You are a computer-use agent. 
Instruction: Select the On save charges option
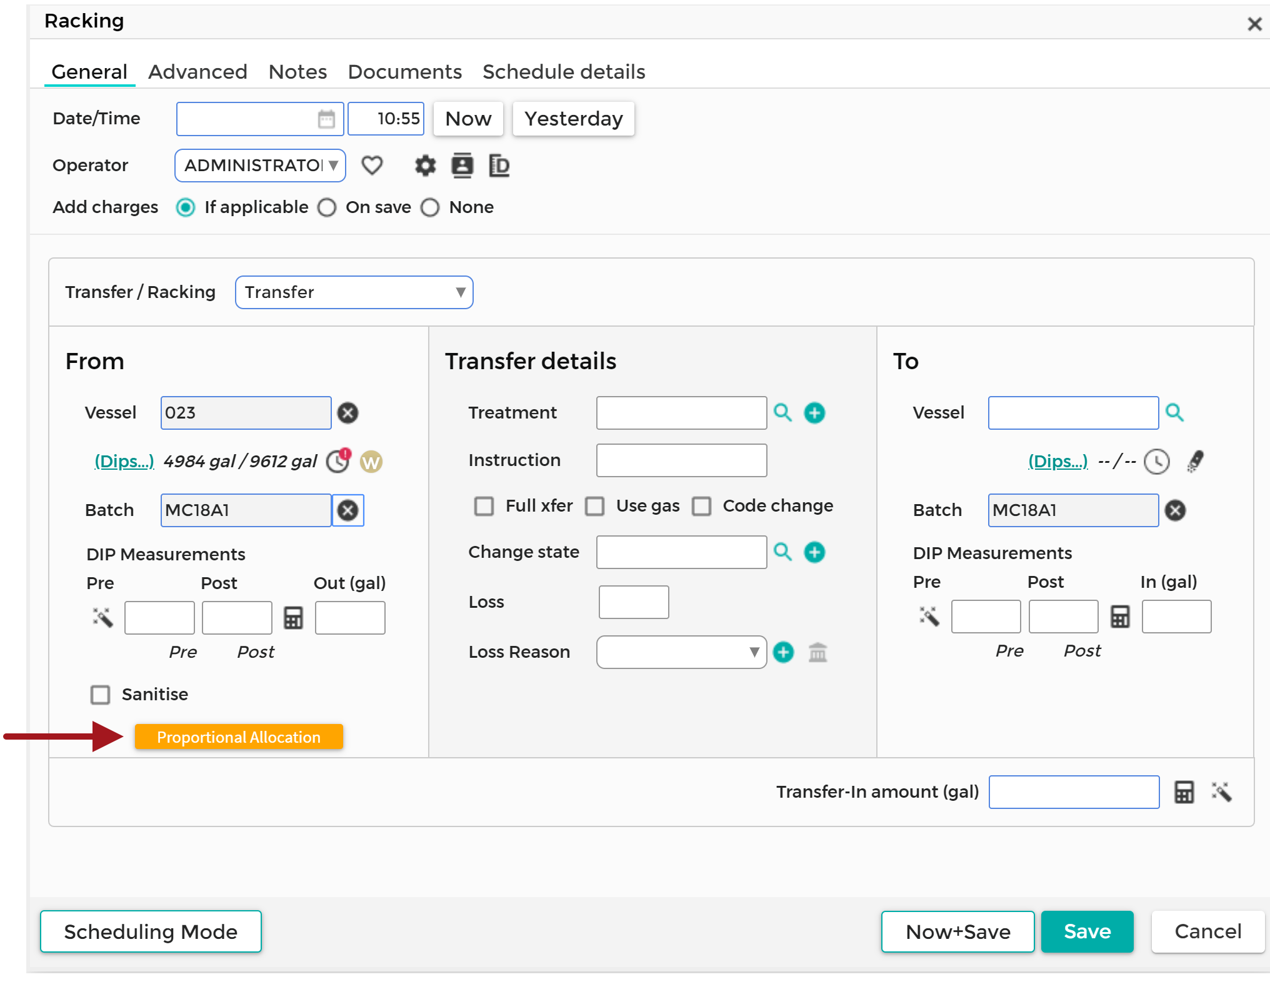tap(327, 207)
